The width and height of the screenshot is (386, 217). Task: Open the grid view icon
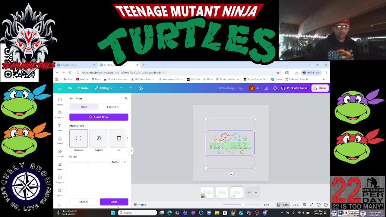pyautogui.click(x=304, y=205)
